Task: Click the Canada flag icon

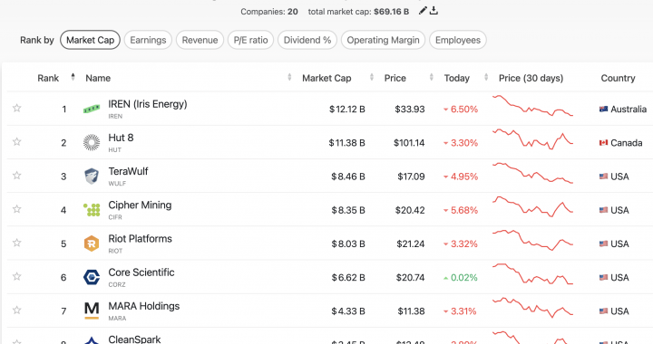Action: pyautogui.click(x=603, y=143)
